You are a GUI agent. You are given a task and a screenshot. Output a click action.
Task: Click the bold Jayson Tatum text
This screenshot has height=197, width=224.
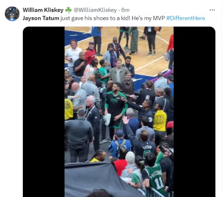pyautogui.click(x=41, y=18)
